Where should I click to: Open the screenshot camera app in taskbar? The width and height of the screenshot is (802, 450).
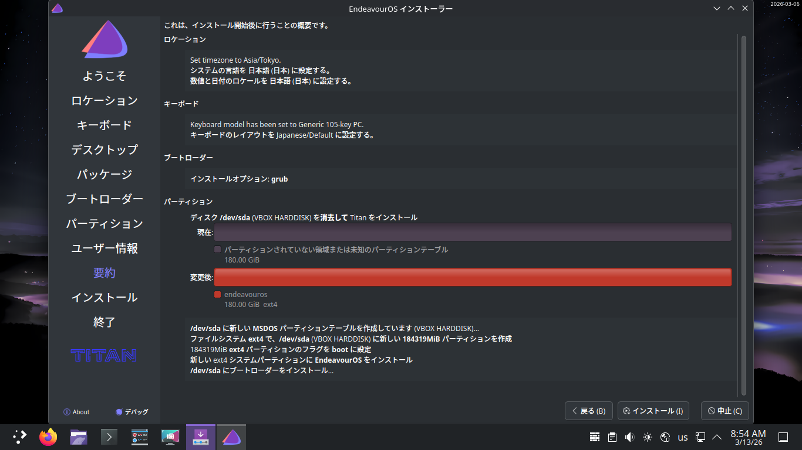click(170, 437)
